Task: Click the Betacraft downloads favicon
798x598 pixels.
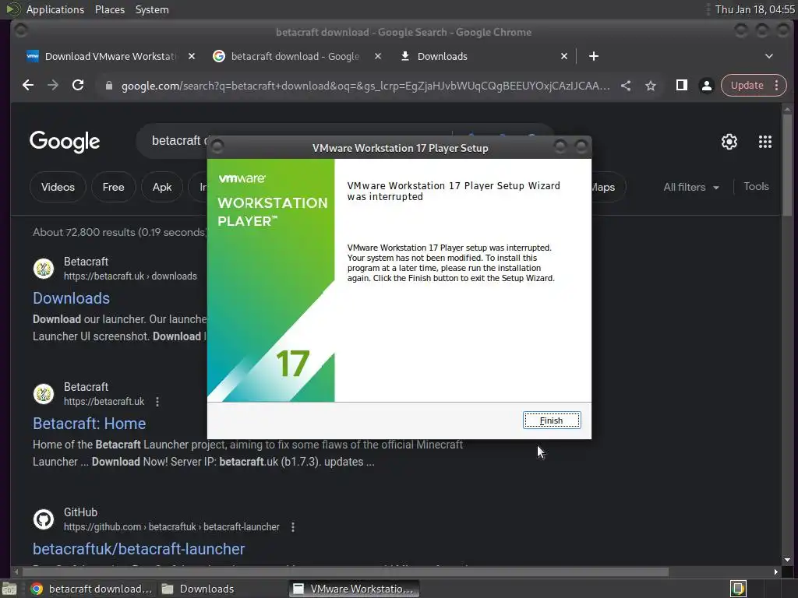Action: coord(44,269)
